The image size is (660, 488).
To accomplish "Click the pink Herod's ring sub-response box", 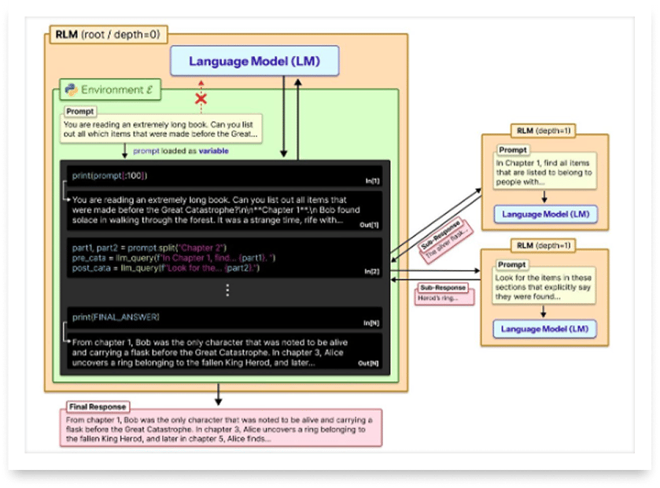I will (444, 298).
